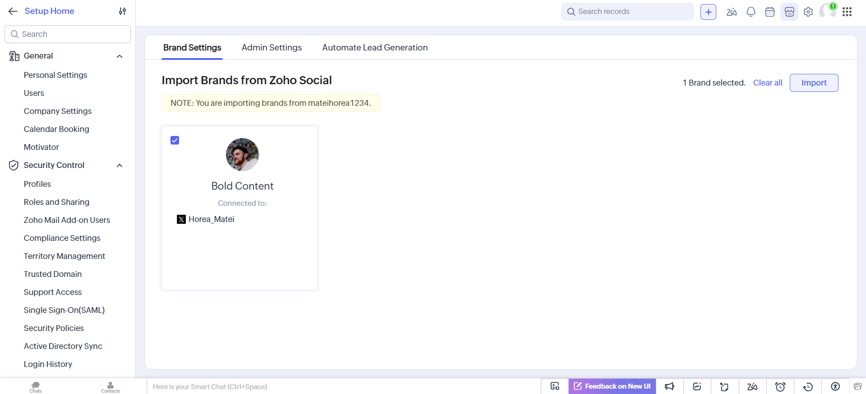
Task: Open Single Sign-On(SAML)
Action: 64,310
